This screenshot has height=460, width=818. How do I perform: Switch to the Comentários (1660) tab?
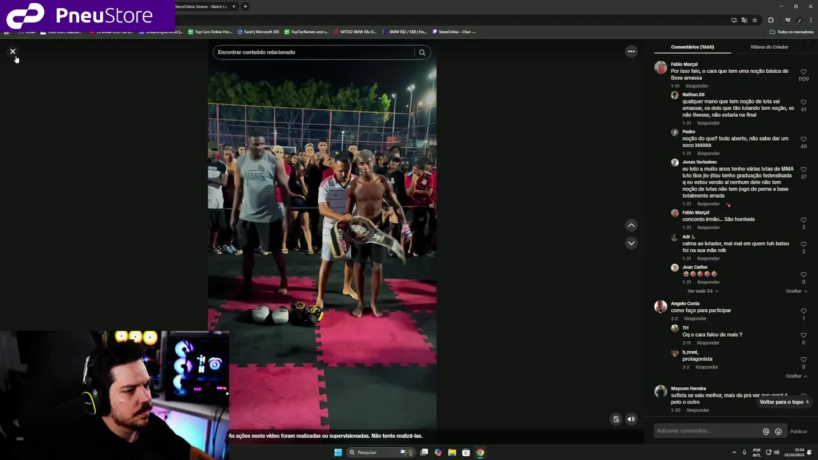pos(692,47)
